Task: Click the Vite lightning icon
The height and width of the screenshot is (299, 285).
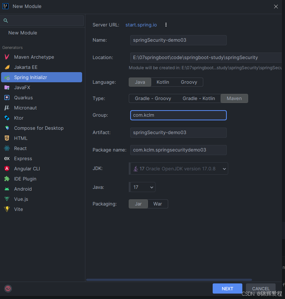Action: pyautogui.click(x=7, y=209)
